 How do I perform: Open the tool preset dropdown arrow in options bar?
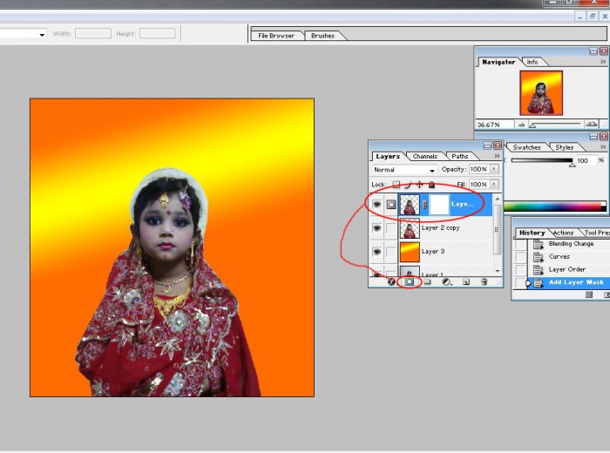(42, 34)
